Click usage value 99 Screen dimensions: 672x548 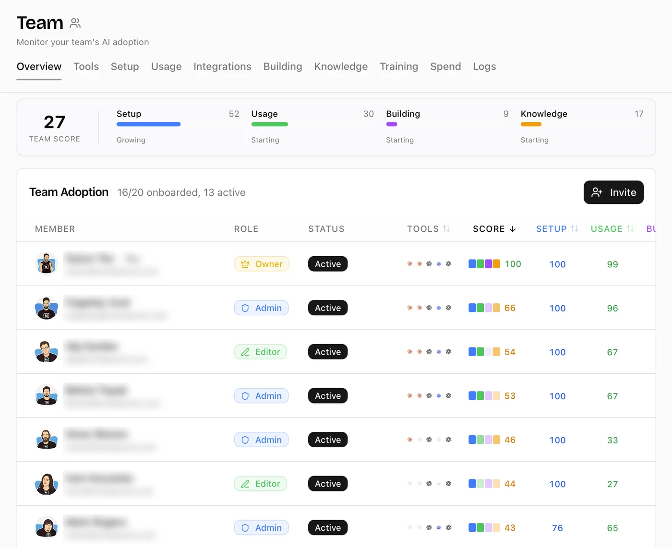(x=612, y=264)
